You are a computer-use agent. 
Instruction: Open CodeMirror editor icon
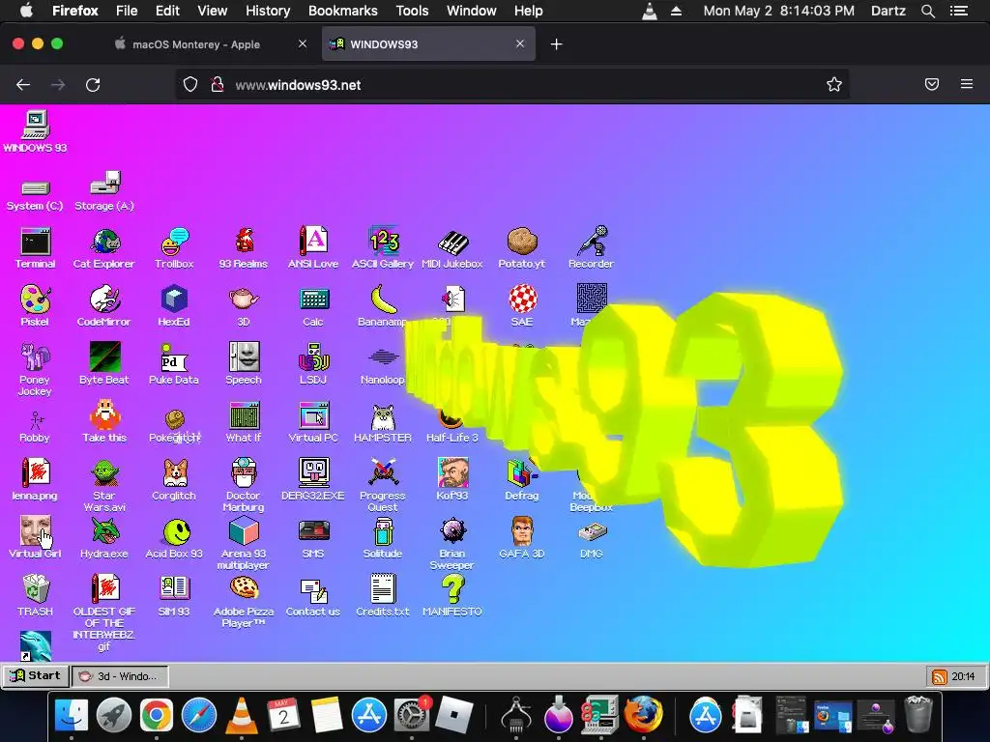pyautogui.click(x=104, y=300)
